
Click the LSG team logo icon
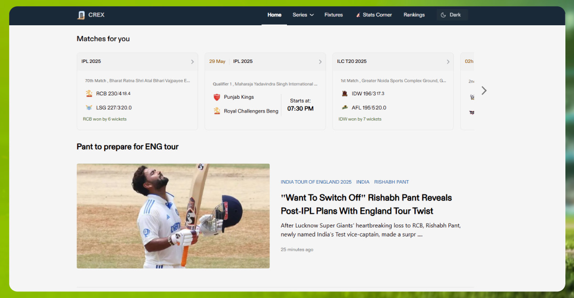tap(89, 107)
